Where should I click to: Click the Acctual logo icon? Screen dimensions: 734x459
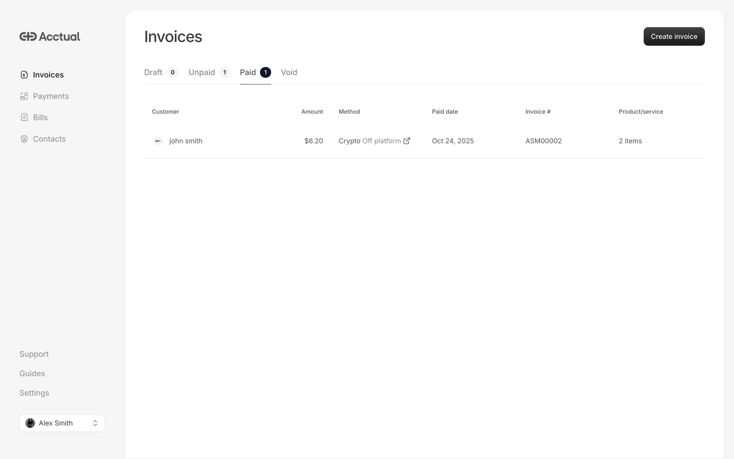click(28, 36)
